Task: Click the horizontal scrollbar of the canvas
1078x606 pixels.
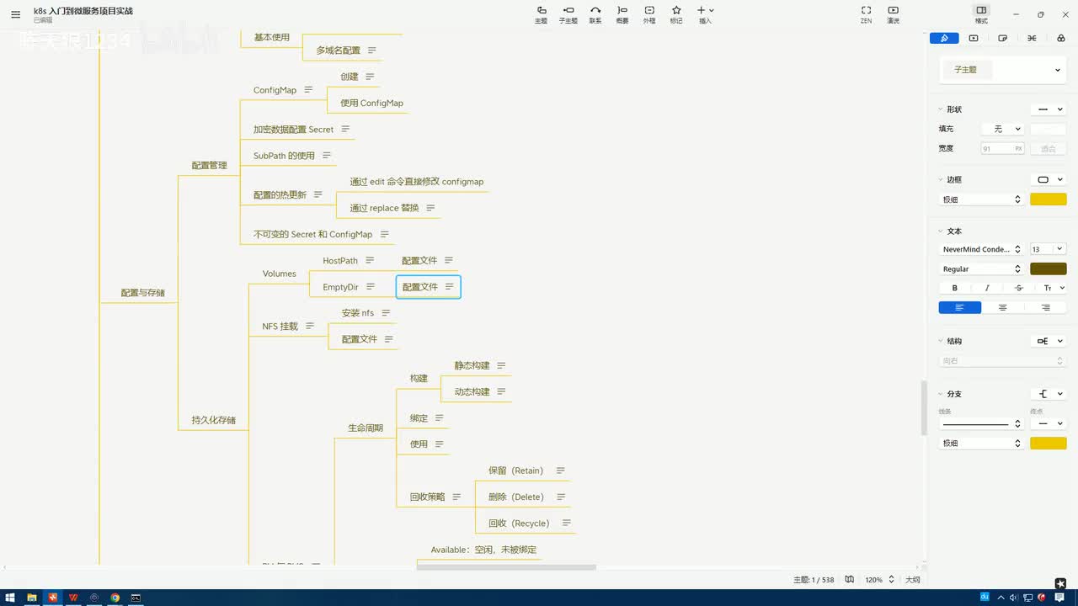Action: (506, 567)
